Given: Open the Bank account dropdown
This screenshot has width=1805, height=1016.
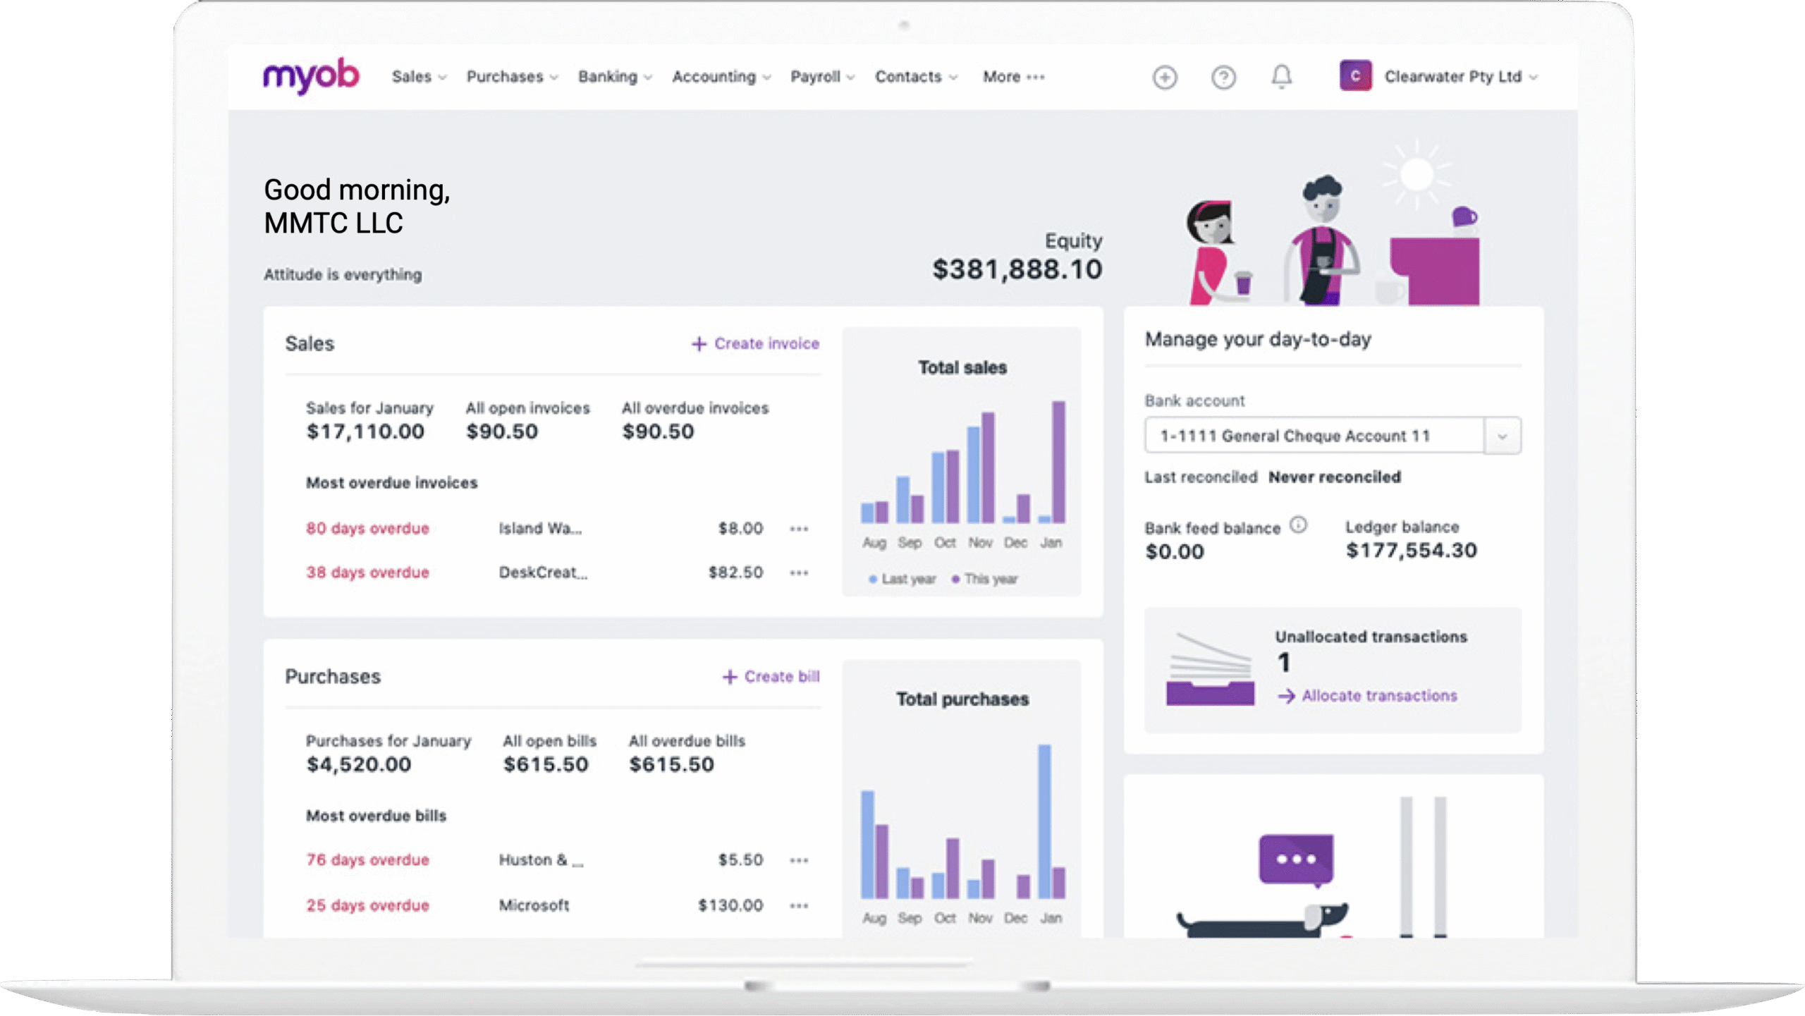Looking at the screenshot, I should [x=1503, y=435].
